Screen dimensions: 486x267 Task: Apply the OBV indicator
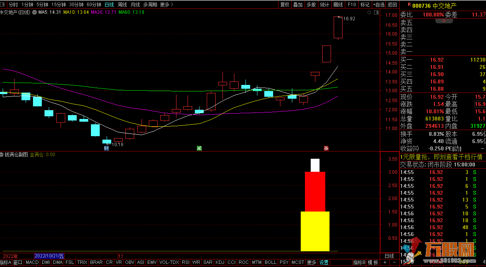click(x=130, y=262)
